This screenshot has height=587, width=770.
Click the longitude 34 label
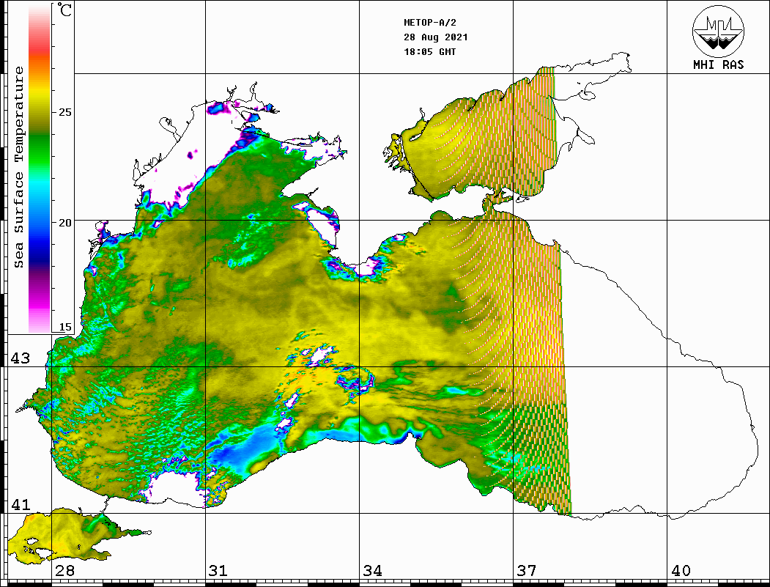pyautogui.click(x=372, y=571)
